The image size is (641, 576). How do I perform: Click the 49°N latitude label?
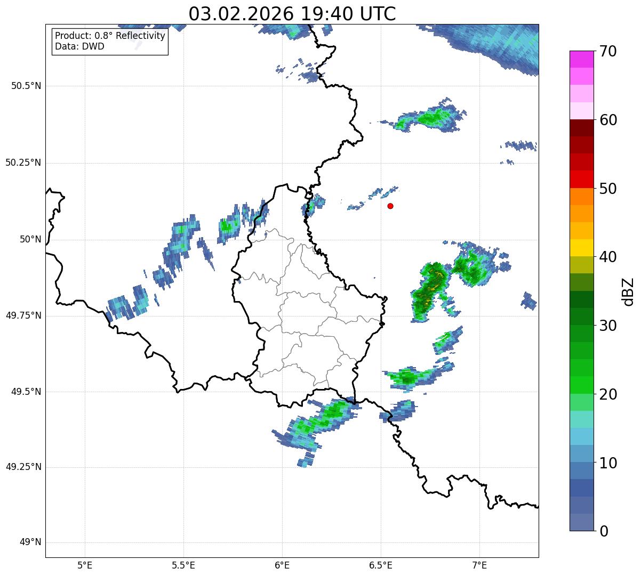click(30, 542)
